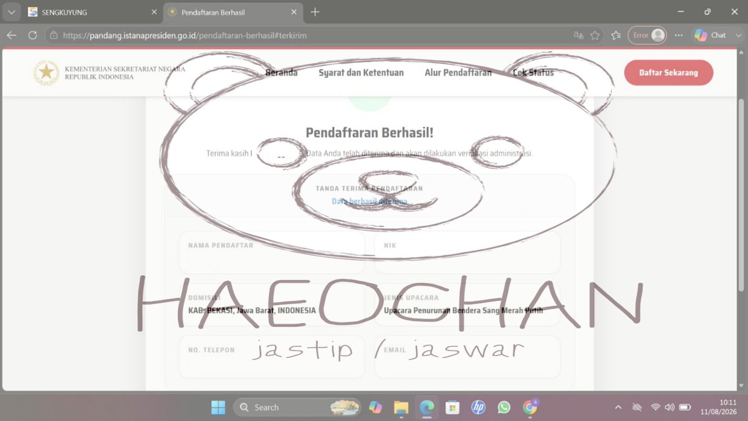The width and height of the screenshot is (748, 421).
Task: View site information lock icon
Action: click(54, 36)
